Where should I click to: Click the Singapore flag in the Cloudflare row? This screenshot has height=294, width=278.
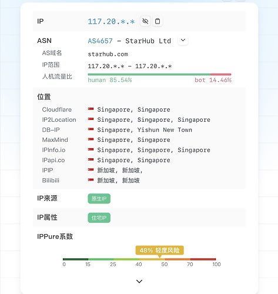click(91, 109)
